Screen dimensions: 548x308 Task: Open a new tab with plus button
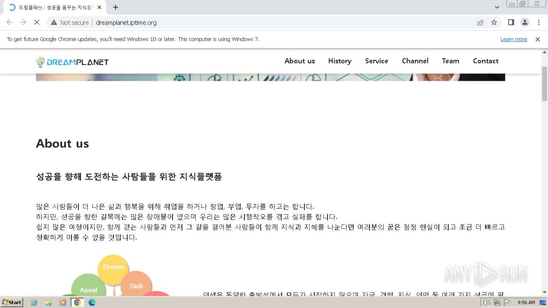pos(116,7)
